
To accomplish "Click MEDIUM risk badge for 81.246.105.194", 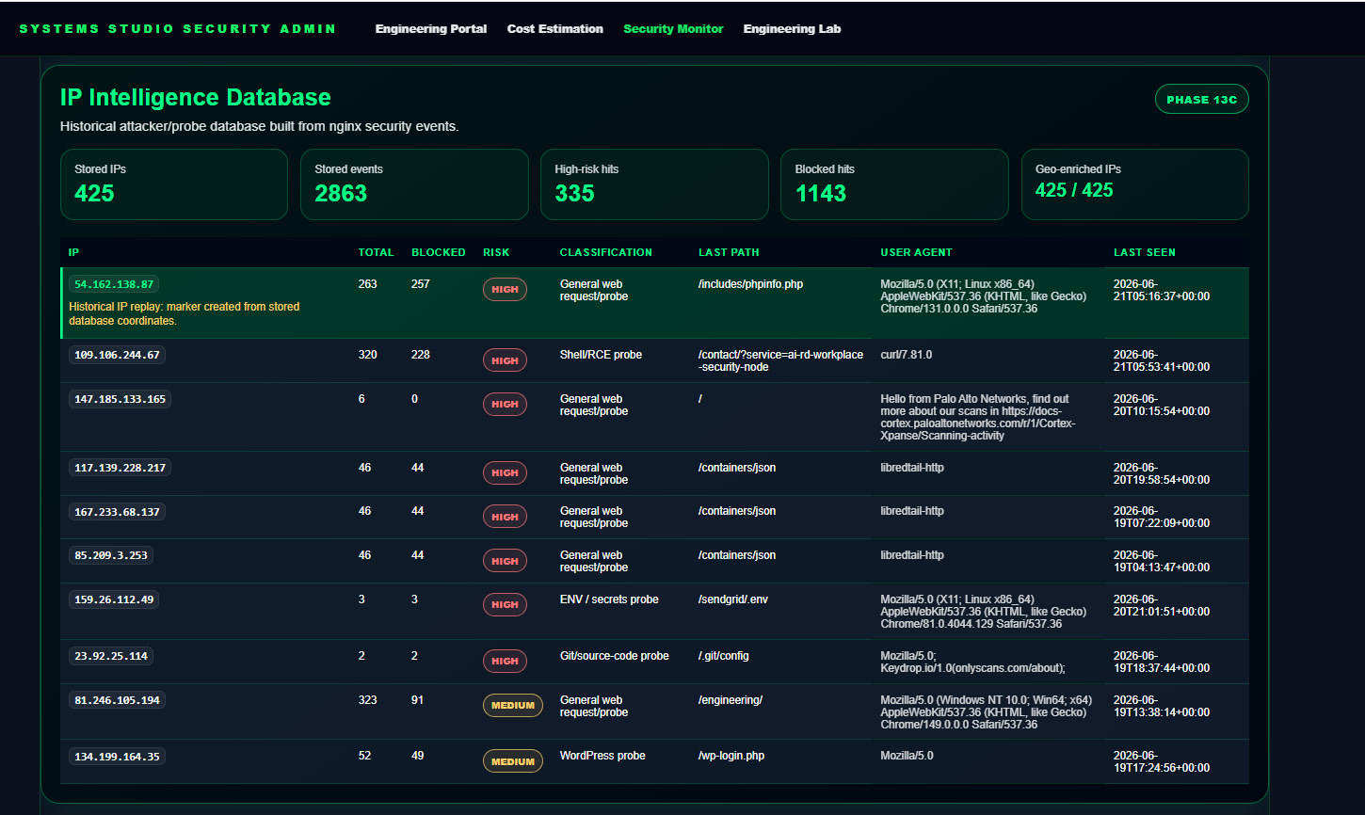I will pyautogui.click(x=513, y=705).
